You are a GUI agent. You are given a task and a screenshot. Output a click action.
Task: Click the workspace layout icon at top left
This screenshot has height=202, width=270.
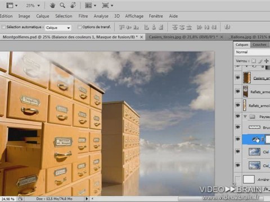pyautogui.click(x=10, y=6)
